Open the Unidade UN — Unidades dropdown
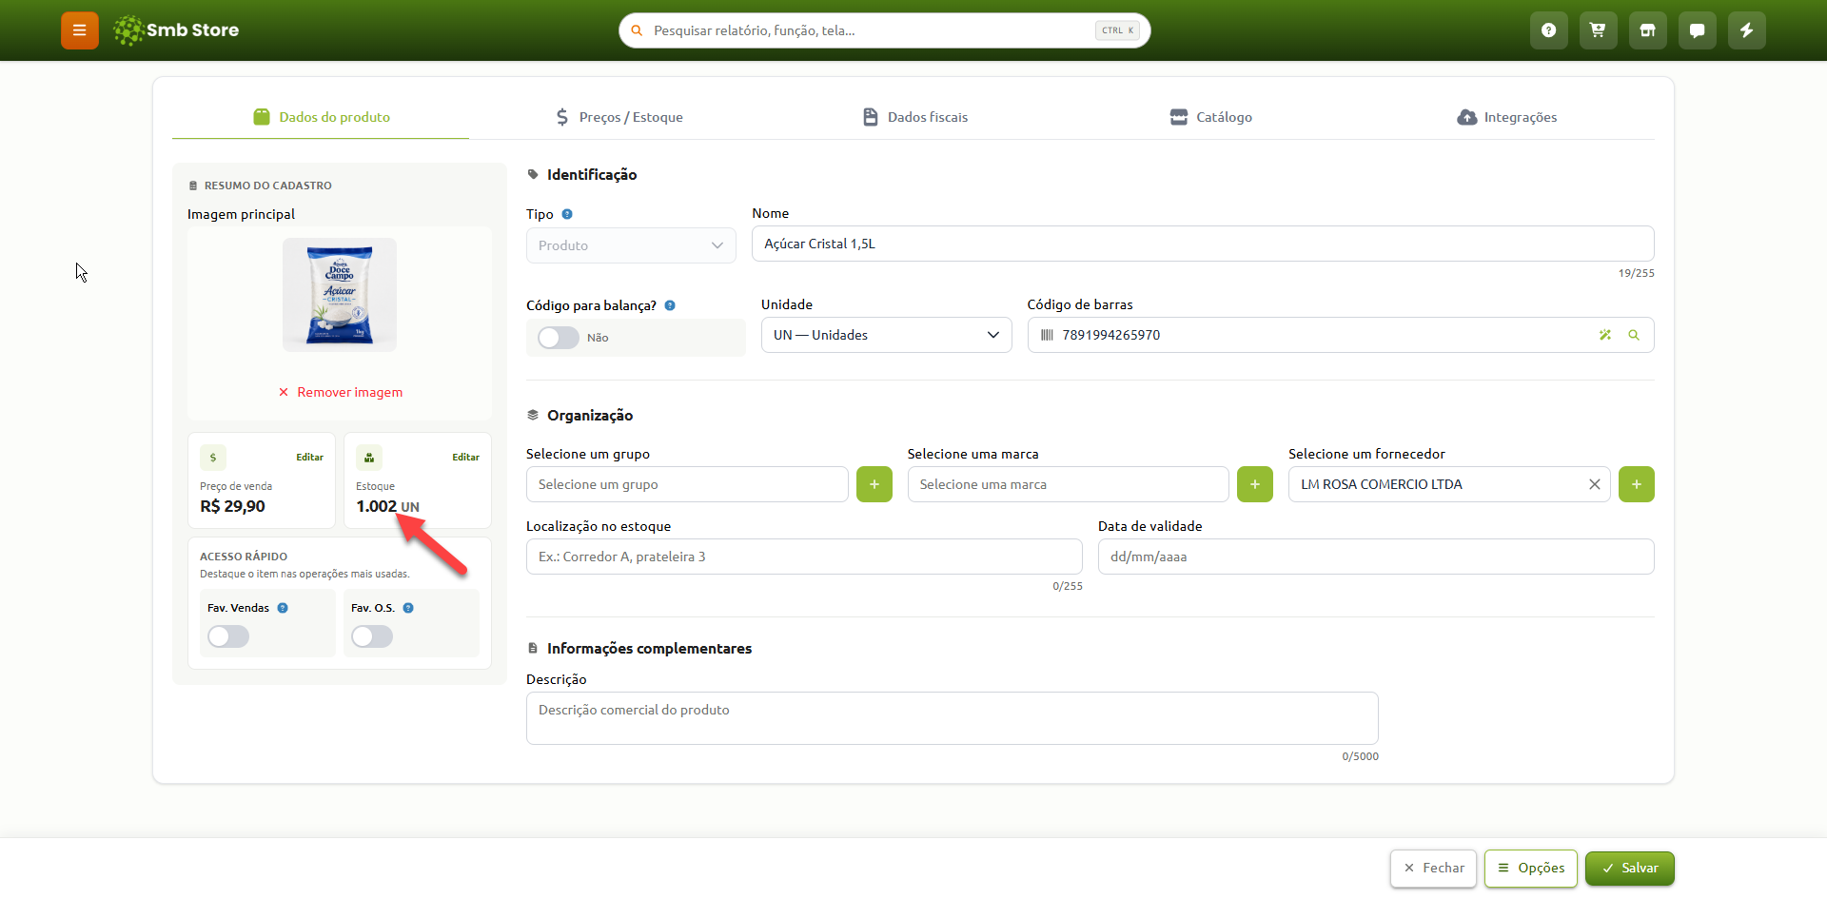Screen dimensions: 1827x899 [x=886, y=335]
